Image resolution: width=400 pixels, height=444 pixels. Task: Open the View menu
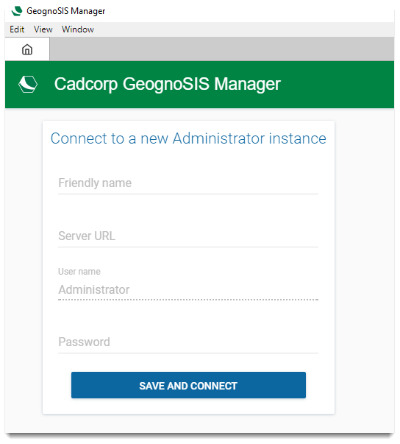click(43, 29)
